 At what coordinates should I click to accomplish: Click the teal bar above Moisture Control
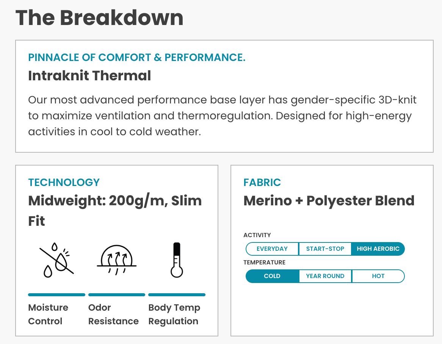point(56,295)
